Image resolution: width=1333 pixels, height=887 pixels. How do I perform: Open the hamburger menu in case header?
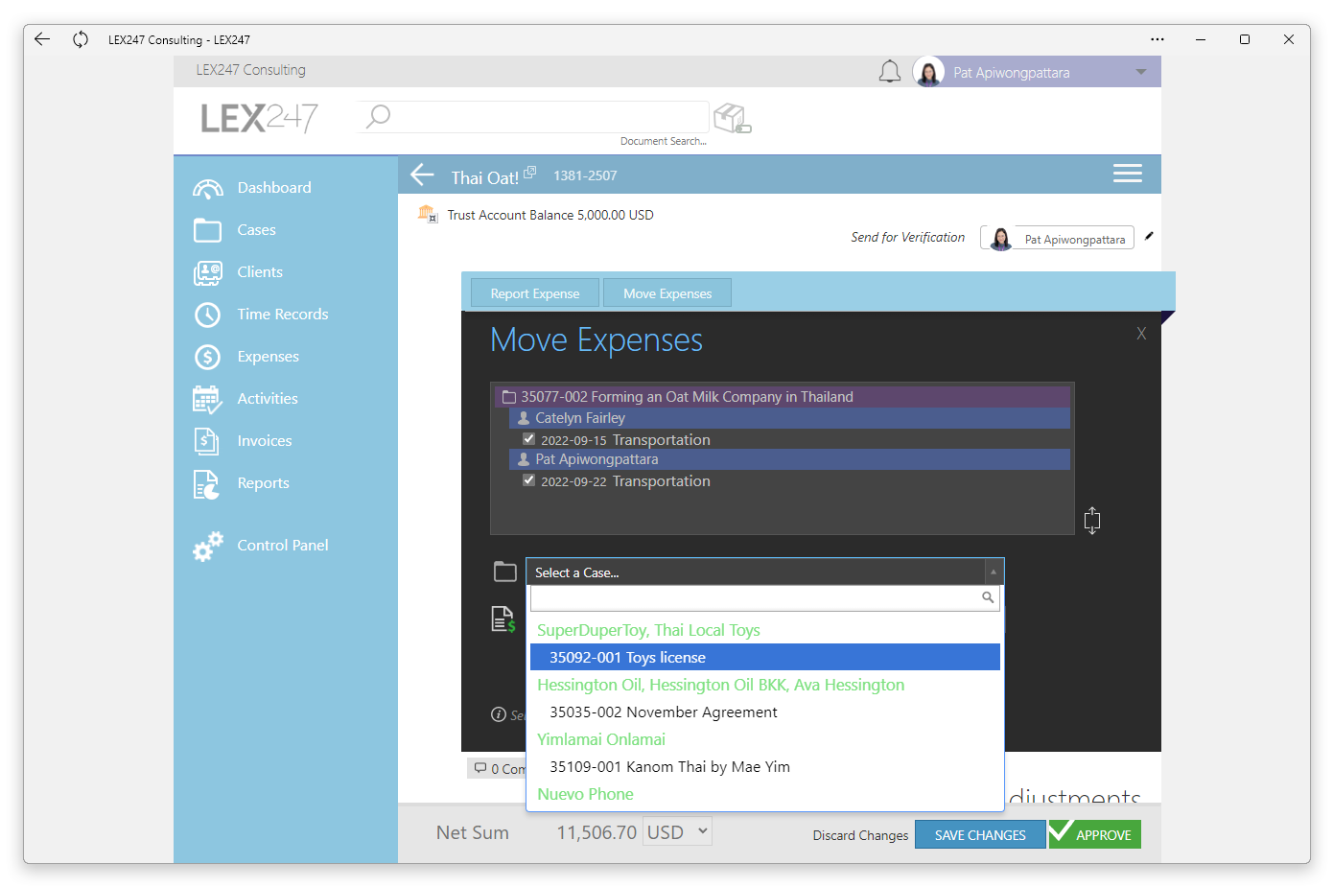click(1127, 174)
